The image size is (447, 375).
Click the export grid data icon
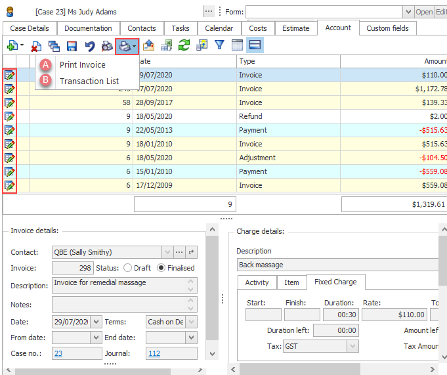pyautogui.click(x=202, y=45)
